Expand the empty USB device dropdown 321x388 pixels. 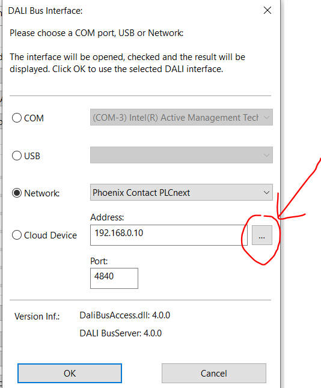coord(182,155)
